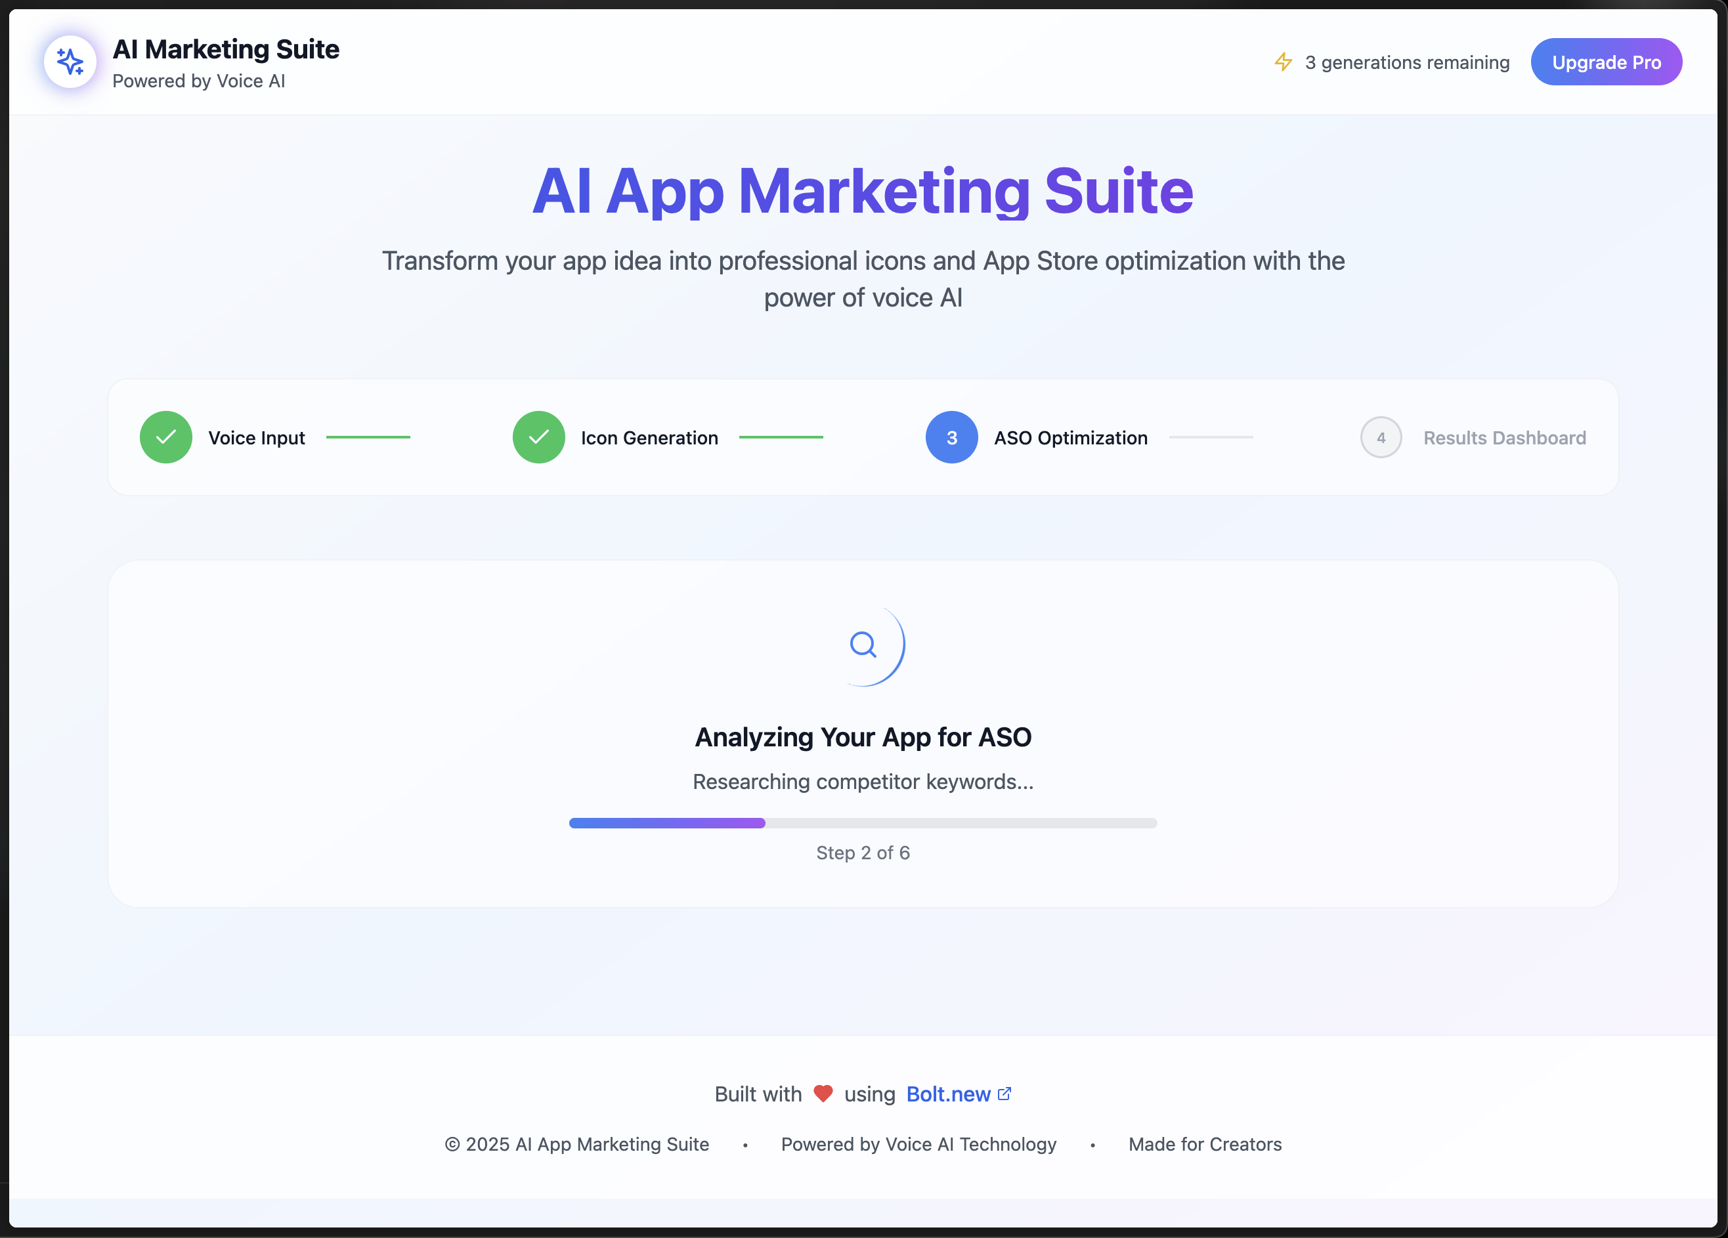Click the 3 generations remaining text
The width and height of the screenshot is (1728, 1238).
coord(1406,62)
